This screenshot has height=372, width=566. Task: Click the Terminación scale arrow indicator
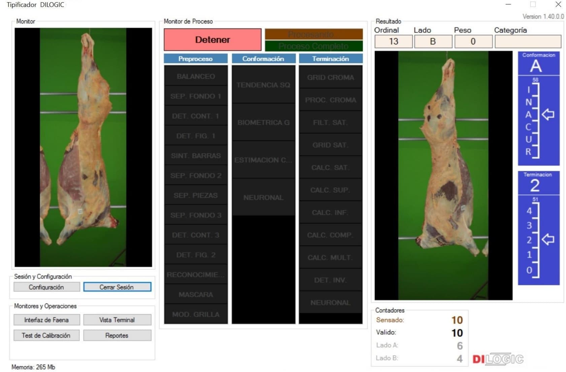[x=548, y=239]
